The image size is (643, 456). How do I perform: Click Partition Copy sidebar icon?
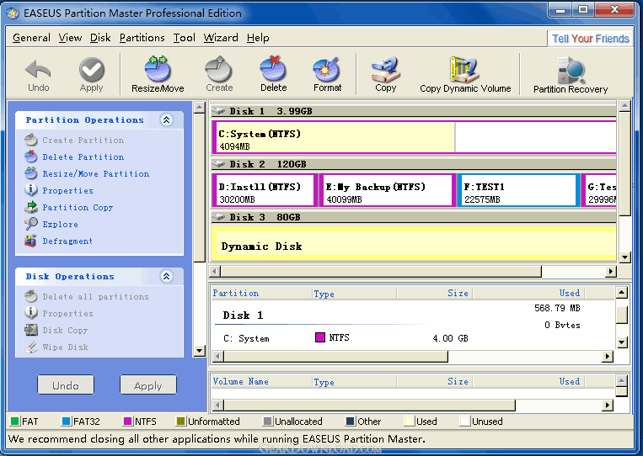(30, 207)
